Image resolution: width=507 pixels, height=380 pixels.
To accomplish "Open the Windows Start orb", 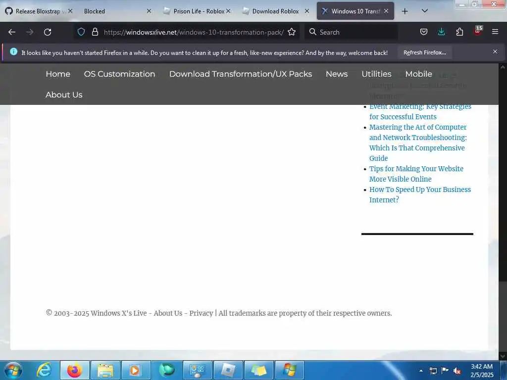I will (13, 370).
